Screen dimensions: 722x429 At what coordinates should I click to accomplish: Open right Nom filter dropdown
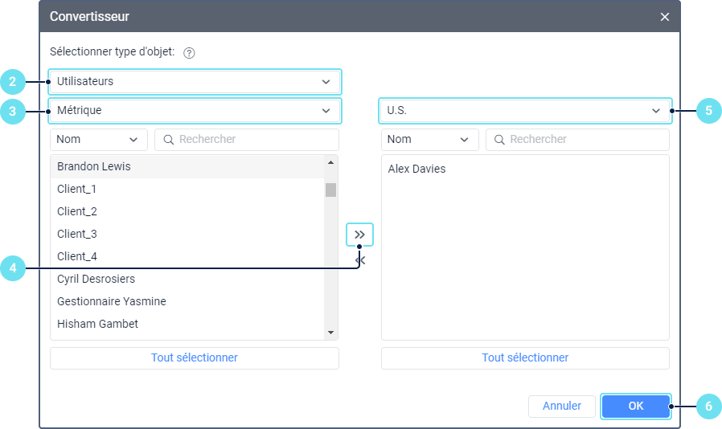tap(429, 140)
